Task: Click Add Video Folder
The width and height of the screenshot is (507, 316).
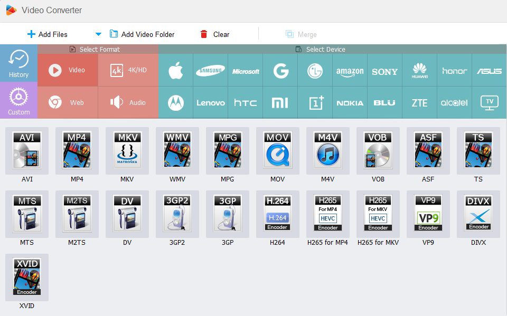Action: (x=142, y=34)
